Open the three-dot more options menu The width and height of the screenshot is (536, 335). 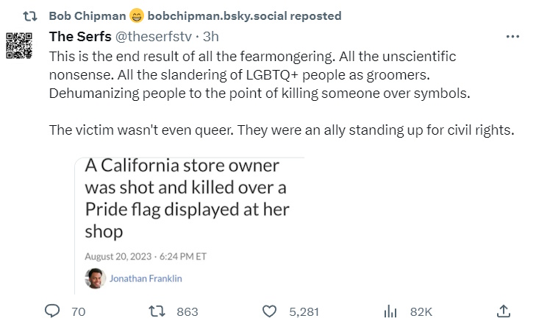coord(512,36)
